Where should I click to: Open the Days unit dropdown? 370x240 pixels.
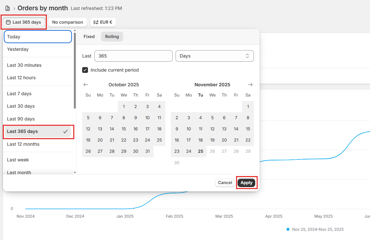(x=215, y=56)
